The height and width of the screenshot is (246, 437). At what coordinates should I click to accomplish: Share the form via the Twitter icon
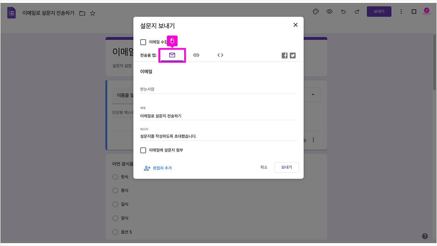click(293, 55)
